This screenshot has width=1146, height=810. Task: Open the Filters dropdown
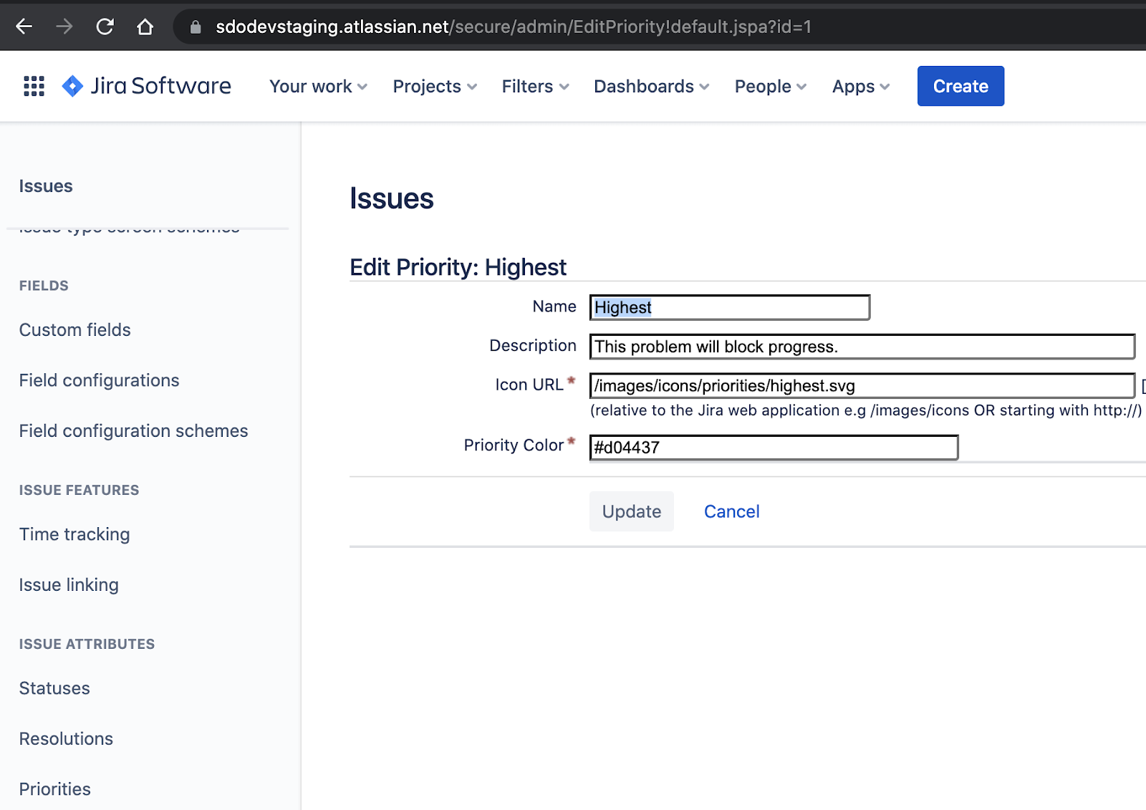(535, 87)
